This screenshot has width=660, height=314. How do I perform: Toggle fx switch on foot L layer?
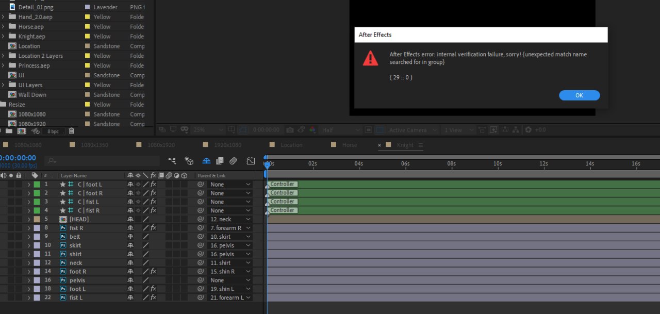(x=153, y=289)
